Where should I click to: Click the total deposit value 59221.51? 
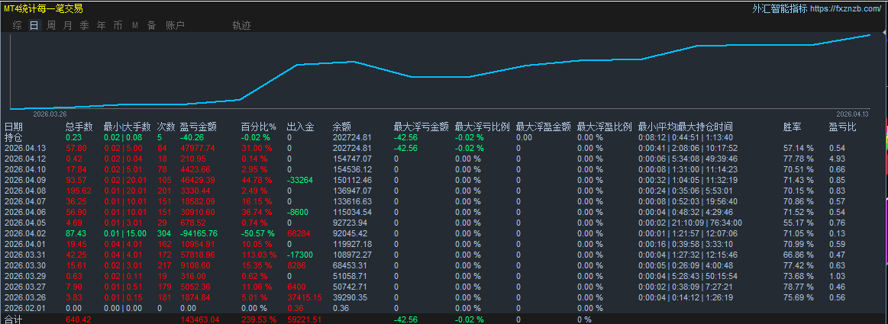pyautogui.click(x=305, y=320)
